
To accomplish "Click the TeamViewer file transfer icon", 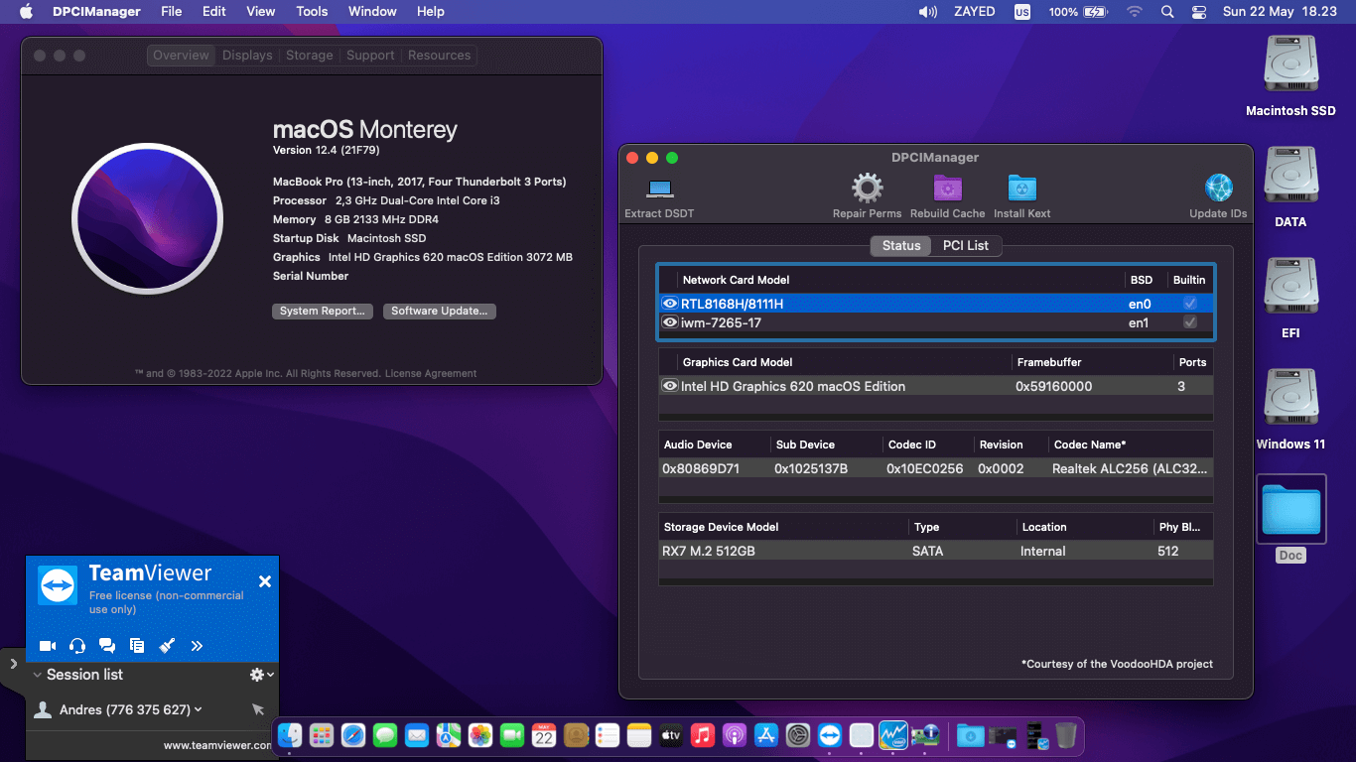I will 137,646.
